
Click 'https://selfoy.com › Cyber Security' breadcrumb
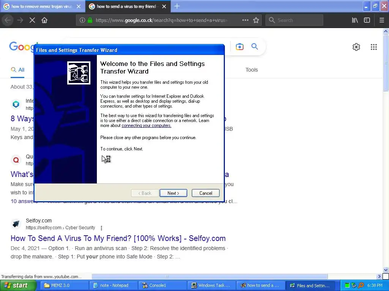tap(60, 228)
